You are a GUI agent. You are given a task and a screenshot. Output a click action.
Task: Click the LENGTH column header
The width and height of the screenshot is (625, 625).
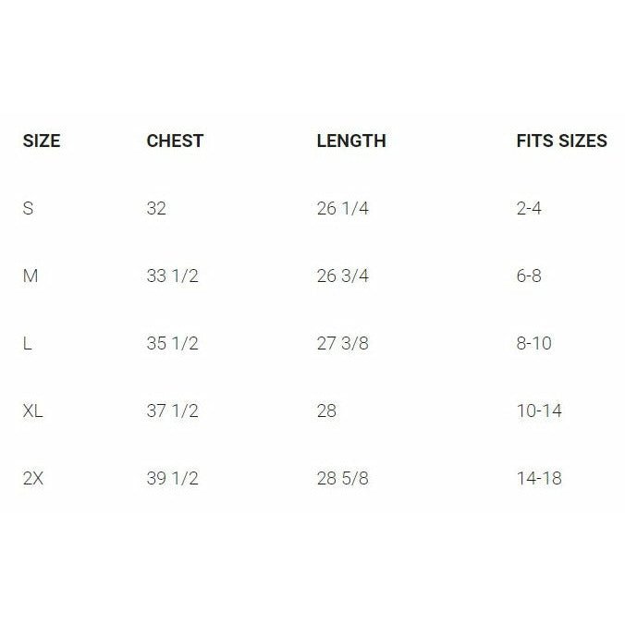[x=351, y=141]
